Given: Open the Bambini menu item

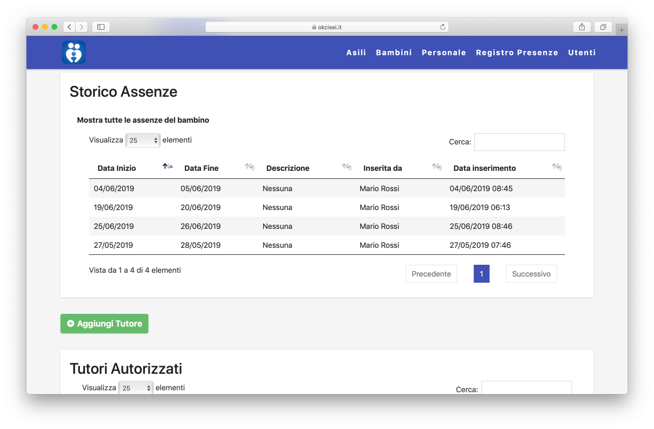Looking at the screenshot, I should click(x=394, y=53).
